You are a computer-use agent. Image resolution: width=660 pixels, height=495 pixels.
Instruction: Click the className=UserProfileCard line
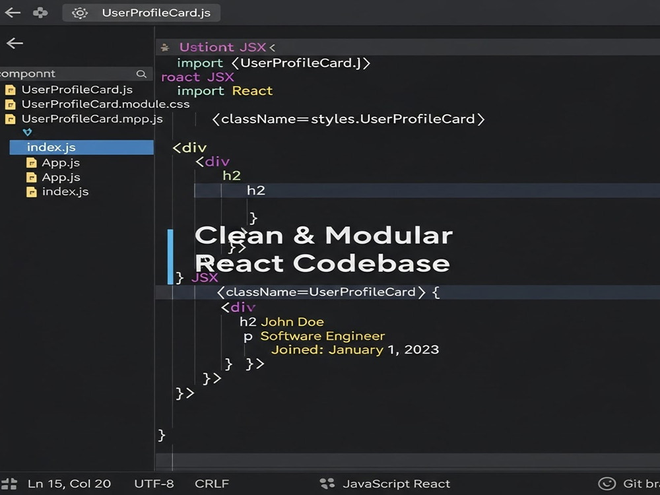pos(329,292)
